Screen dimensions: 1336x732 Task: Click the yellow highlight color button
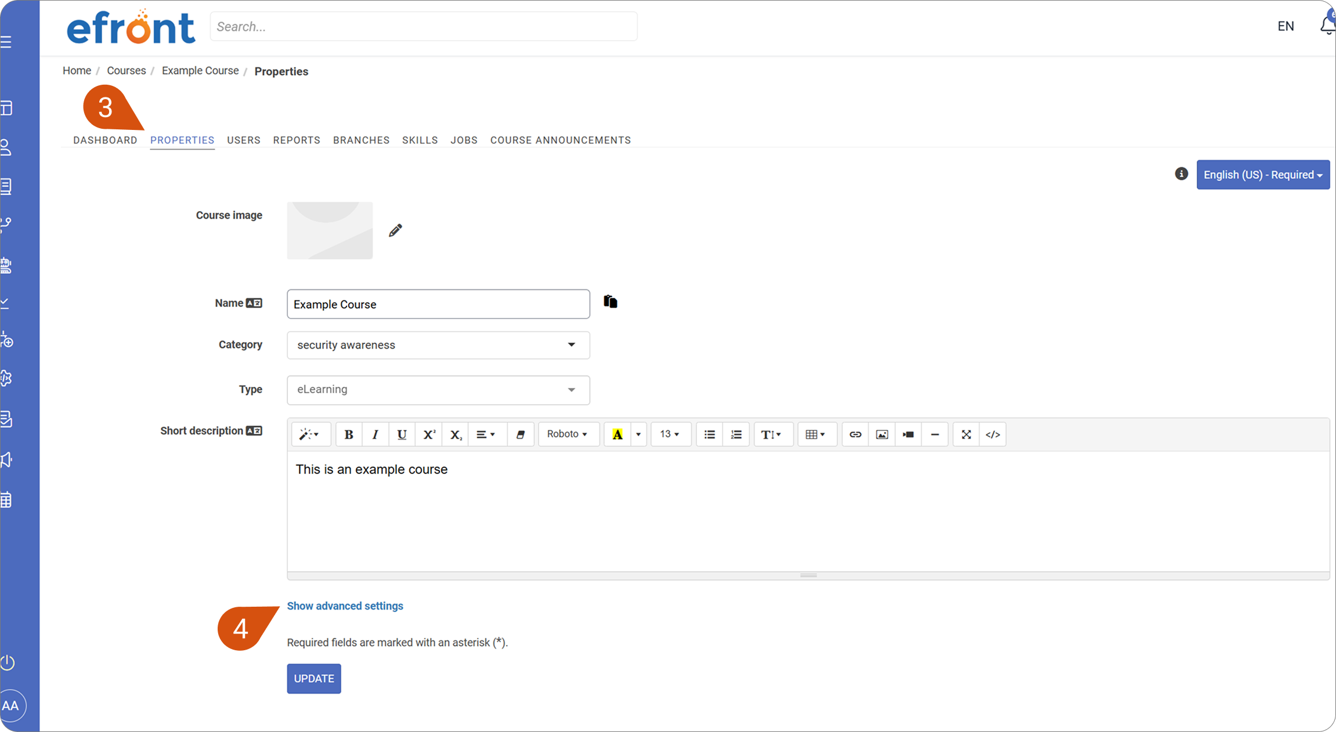click(618, 434)
